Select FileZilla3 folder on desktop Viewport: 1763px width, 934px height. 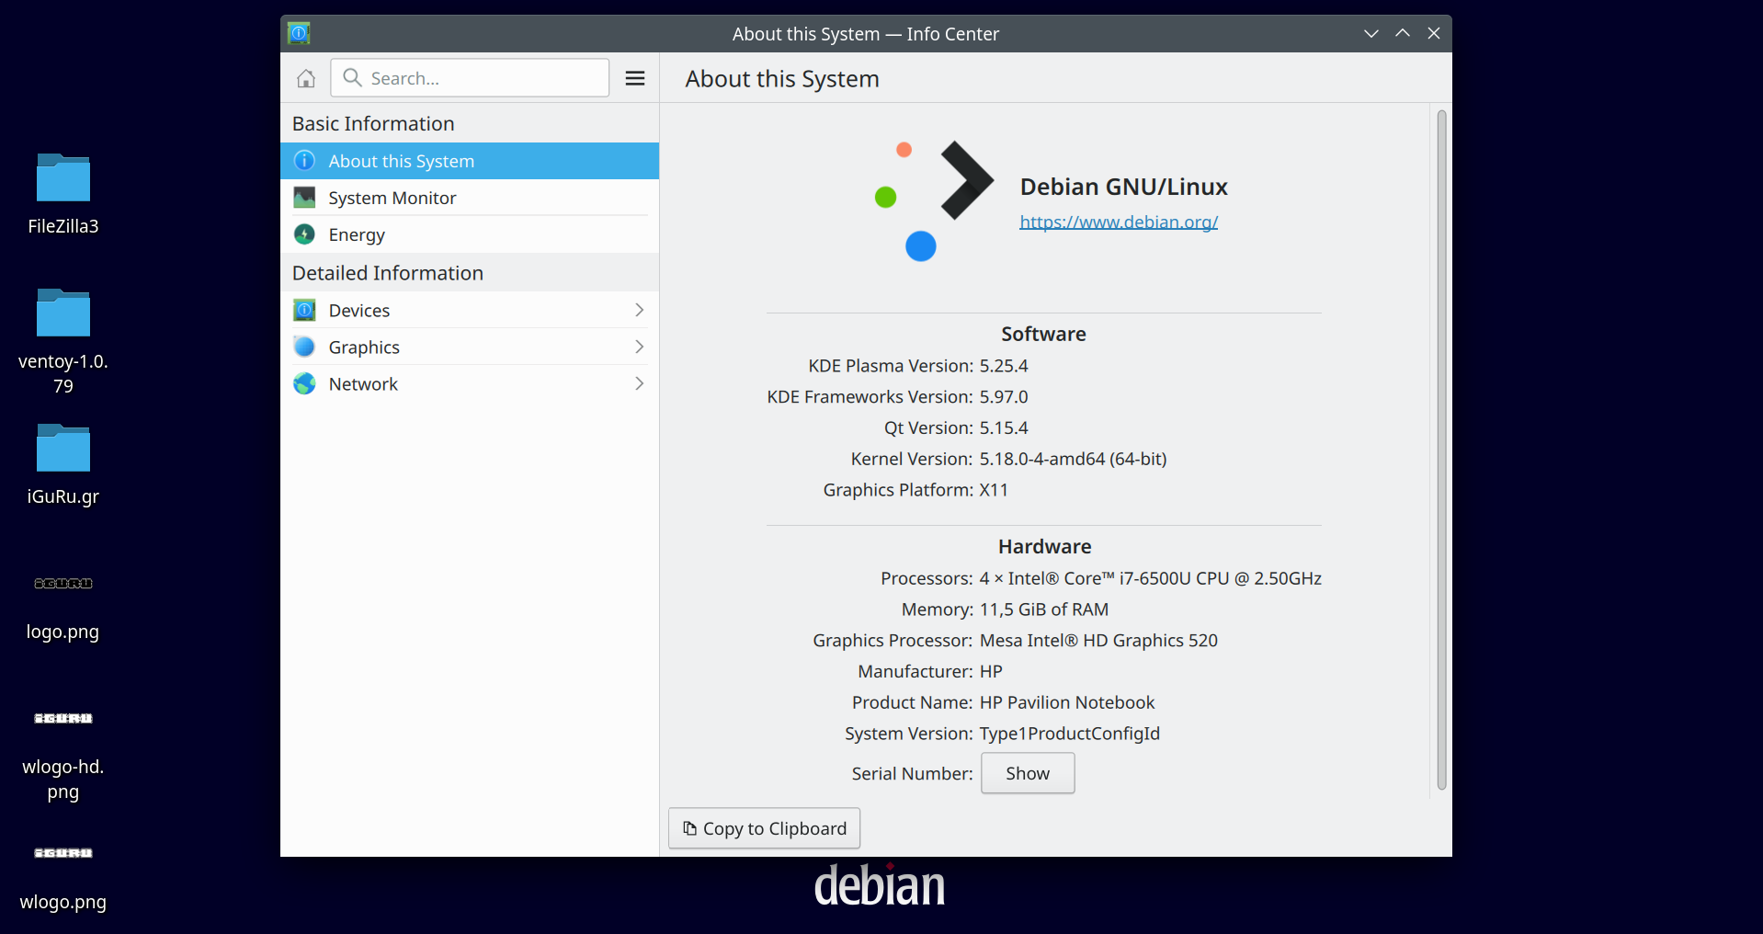coord(63,194)
